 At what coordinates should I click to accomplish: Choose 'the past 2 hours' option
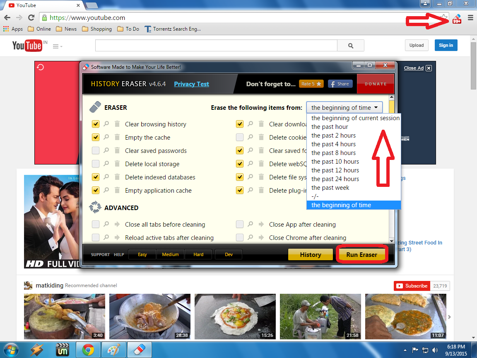point(354,135)
